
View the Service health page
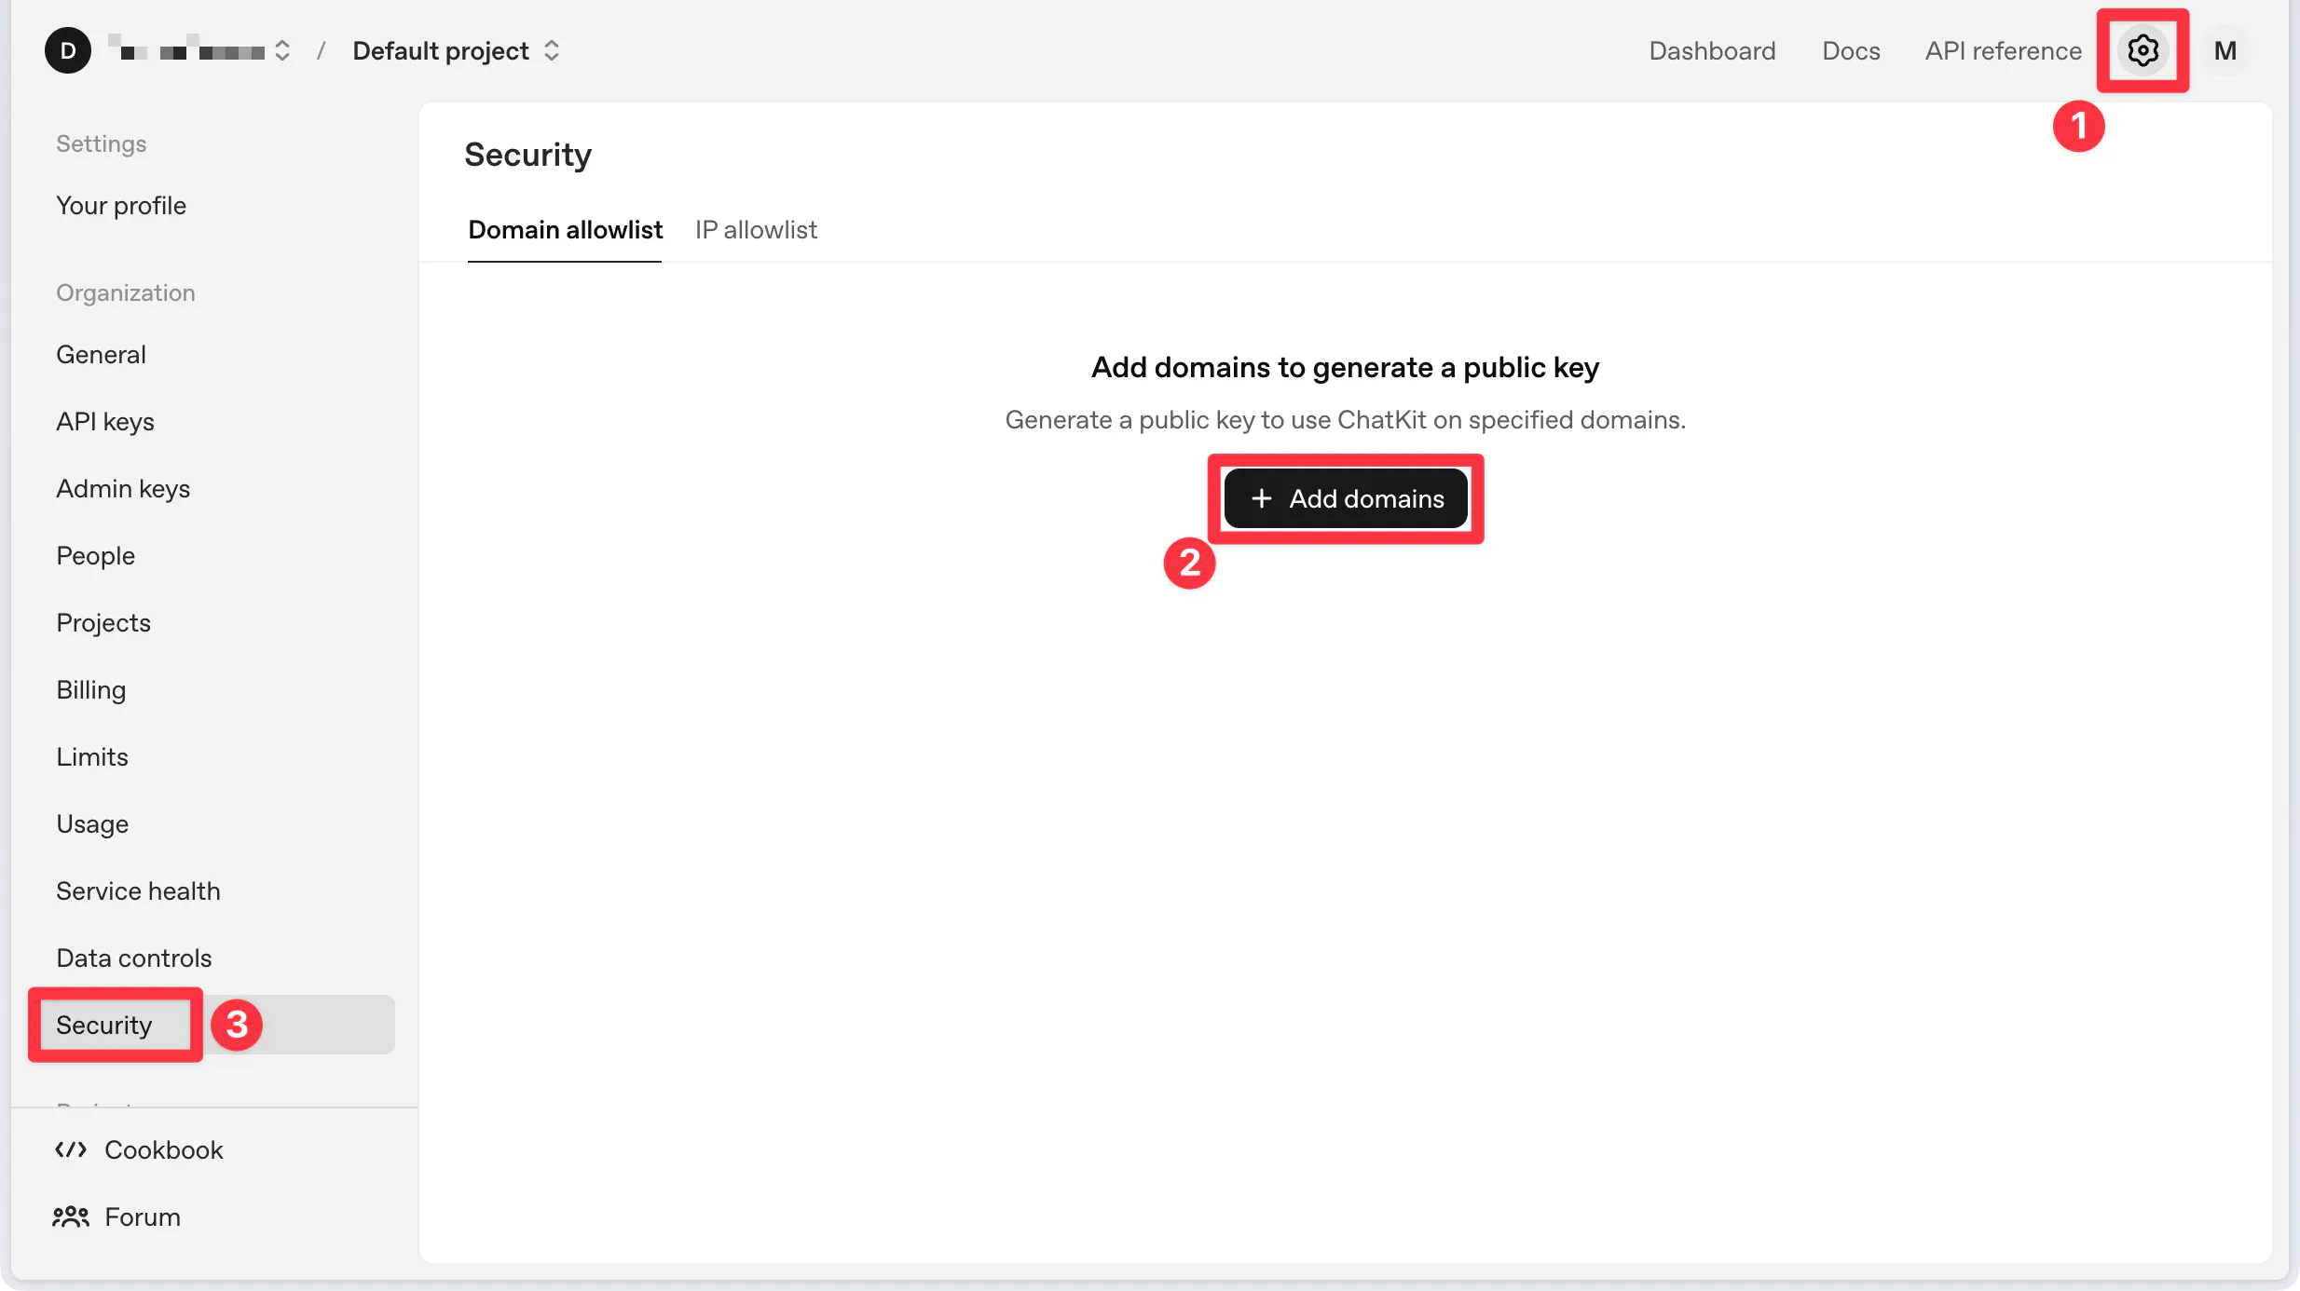[138, 890]
